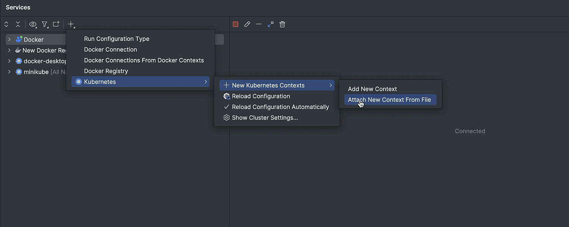Open Show Cluster Settings menu entry
Viewport: 569px width, 227px height.
coord(265,118)
